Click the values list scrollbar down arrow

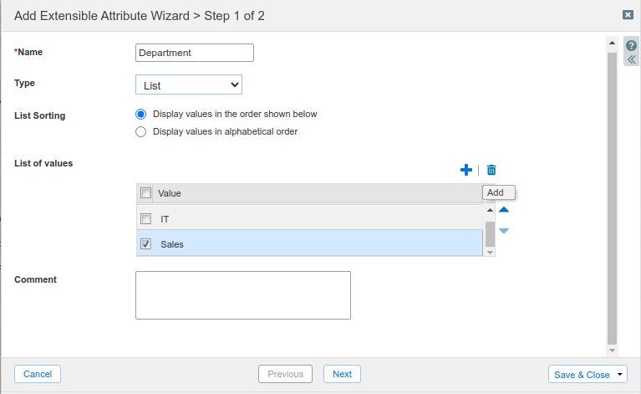490,251
